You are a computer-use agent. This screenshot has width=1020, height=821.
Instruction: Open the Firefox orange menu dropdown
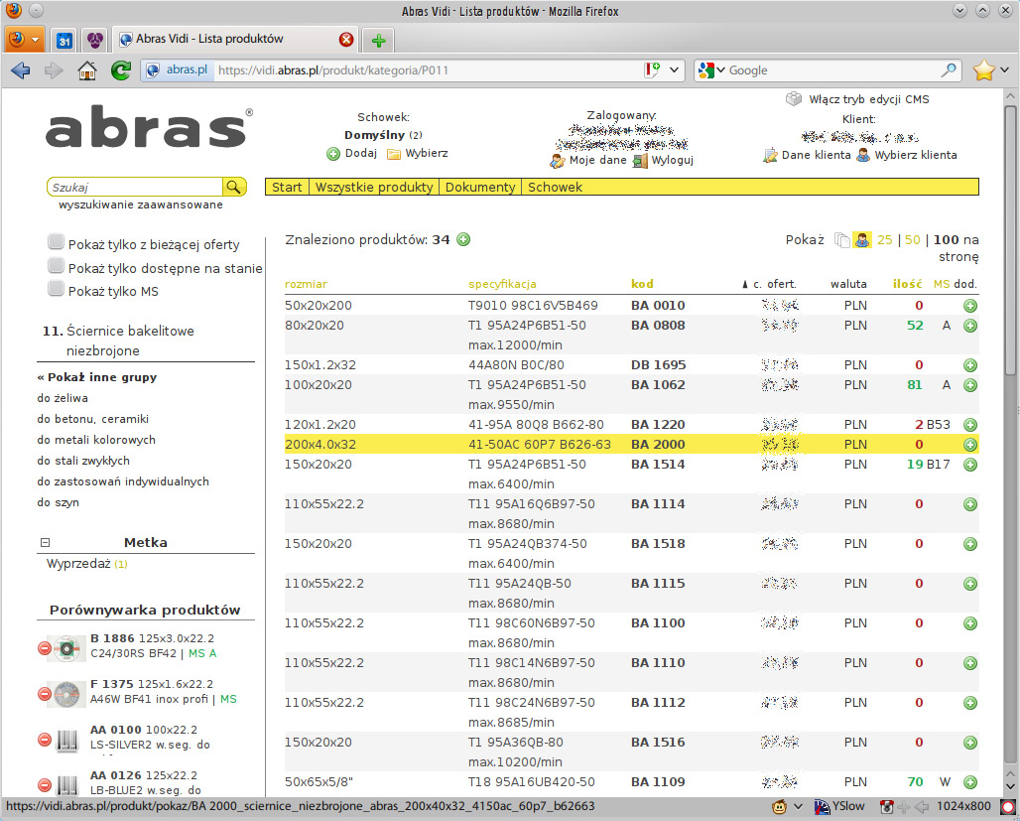(25, 40)
